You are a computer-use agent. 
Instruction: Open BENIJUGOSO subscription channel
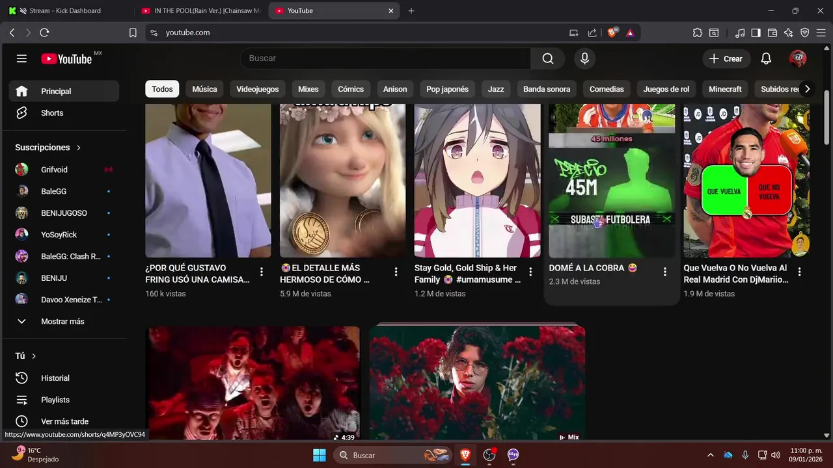click(x=64, y=213)
